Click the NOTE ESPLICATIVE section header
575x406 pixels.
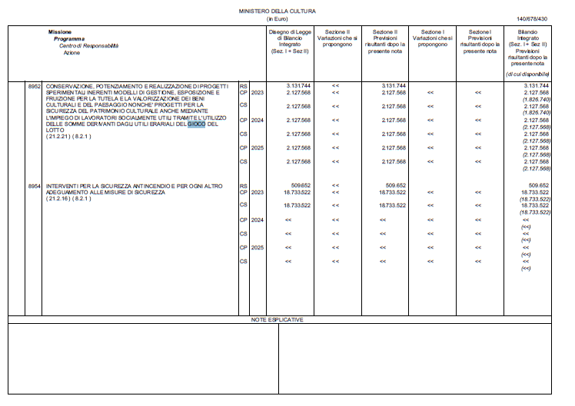278,319
